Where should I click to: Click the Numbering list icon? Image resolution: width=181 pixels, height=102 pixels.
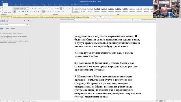[x=47, y=8]
